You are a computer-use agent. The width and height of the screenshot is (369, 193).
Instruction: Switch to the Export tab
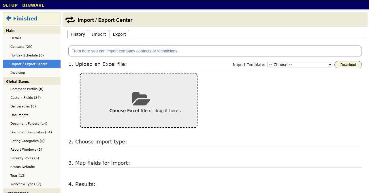(119, 34)
